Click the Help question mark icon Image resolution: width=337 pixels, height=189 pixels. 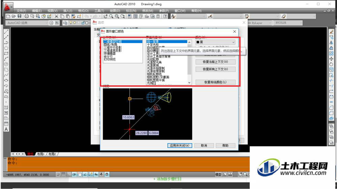pos(165,16)
